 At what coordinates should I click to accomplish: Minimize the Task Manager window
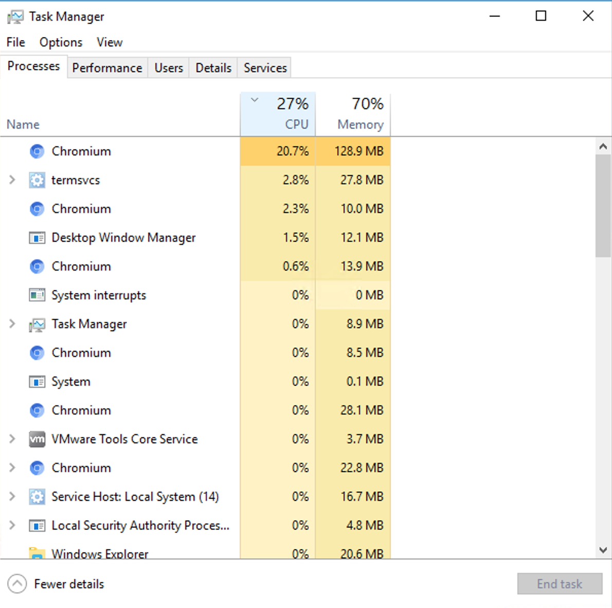495,16
